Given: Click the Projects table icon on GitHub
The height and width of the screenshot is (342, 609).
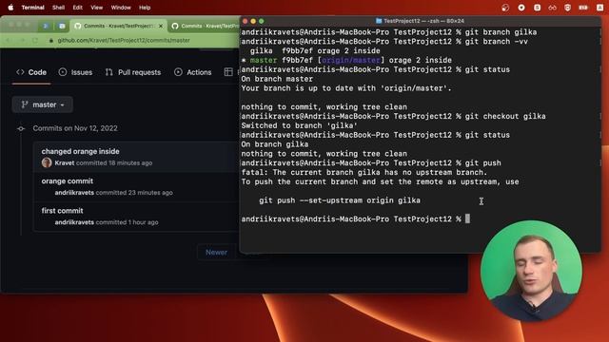Looking at the screenshot, I should click(228, 72).
